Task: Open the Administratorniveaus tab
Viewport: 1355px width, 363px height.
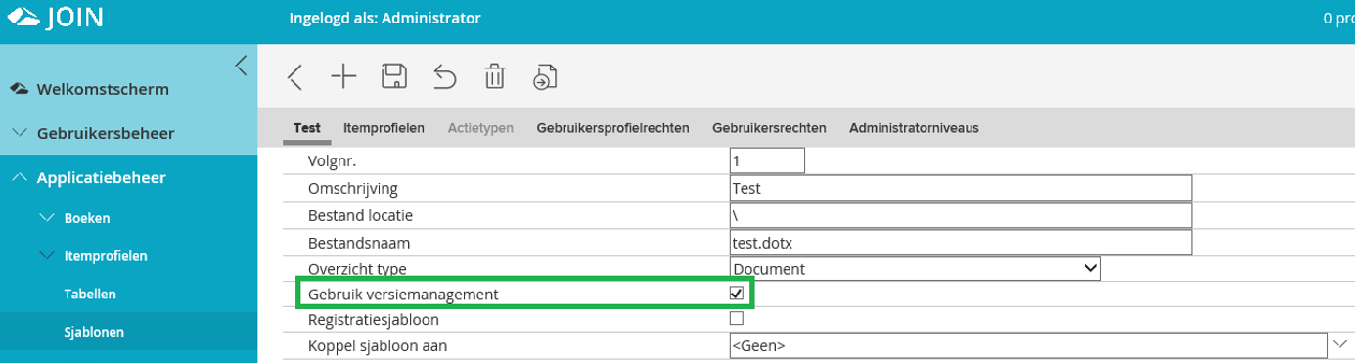Action: 915,128
